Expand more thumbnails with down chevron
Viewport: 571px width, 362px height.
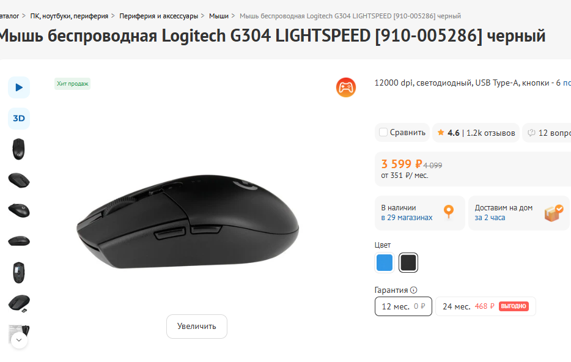(19, 339)
